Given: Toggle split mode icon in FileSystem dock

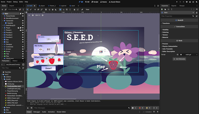Looking at the screenshot, I should point(23,65).
